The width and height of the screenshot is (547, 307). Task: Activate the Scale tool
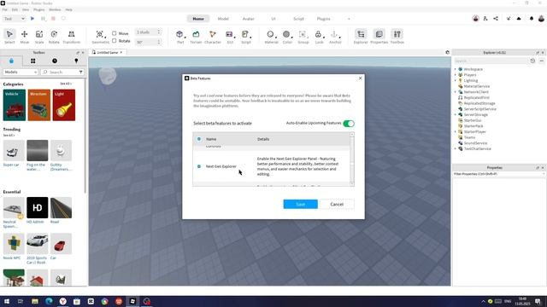(x=39, y=37)
